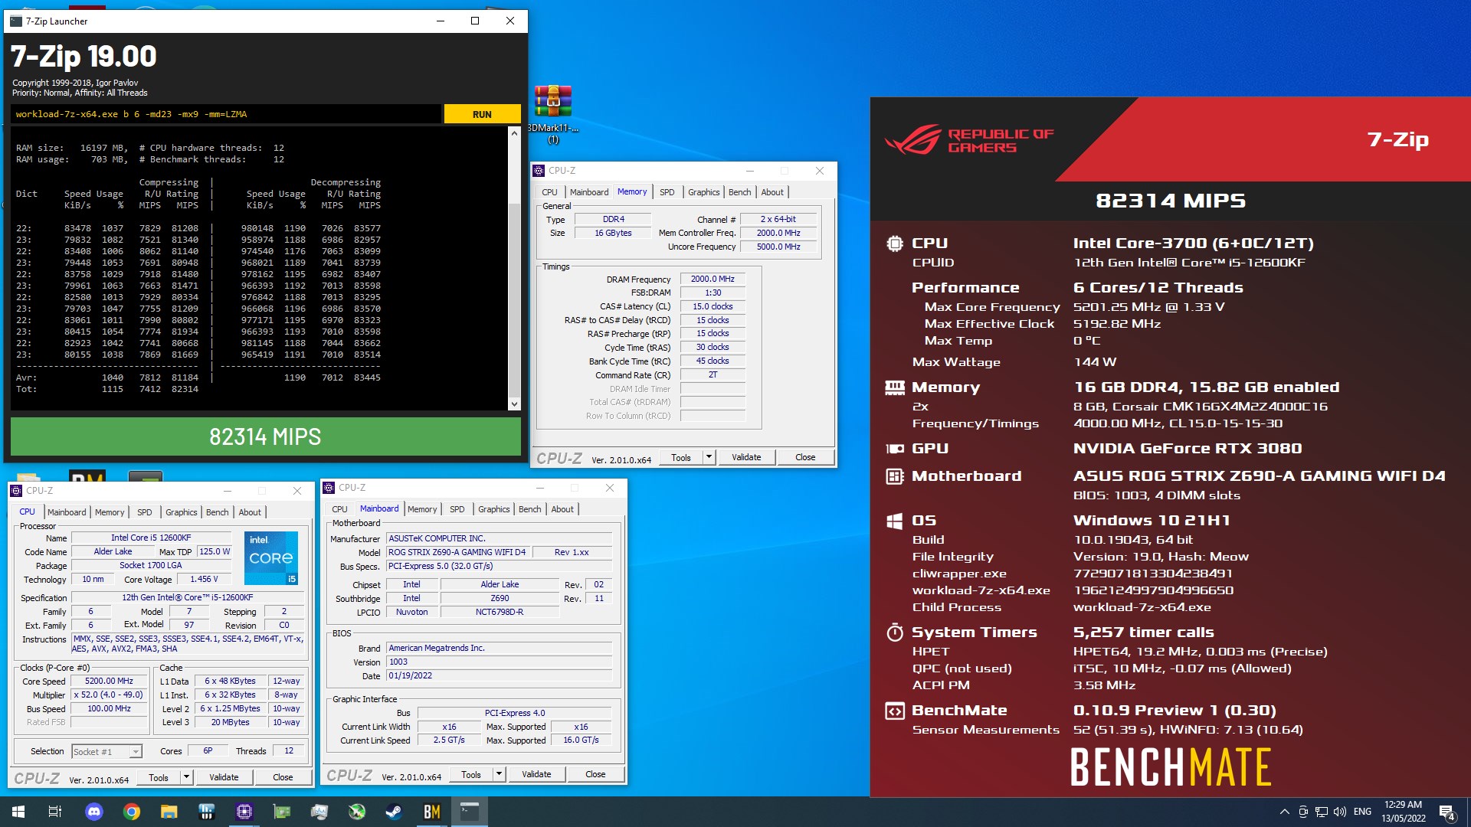Open Task View on taskbar
This screenshot has height=827, width=1471.
click(x=55, y=812)
